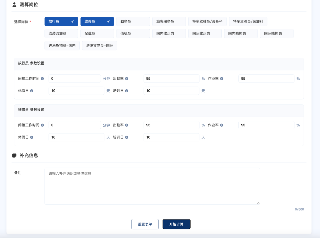The width and height of the screenshot is (320, 238).
Task: Click info icon beside 放行员 作业率
Action: coord(221,78)
